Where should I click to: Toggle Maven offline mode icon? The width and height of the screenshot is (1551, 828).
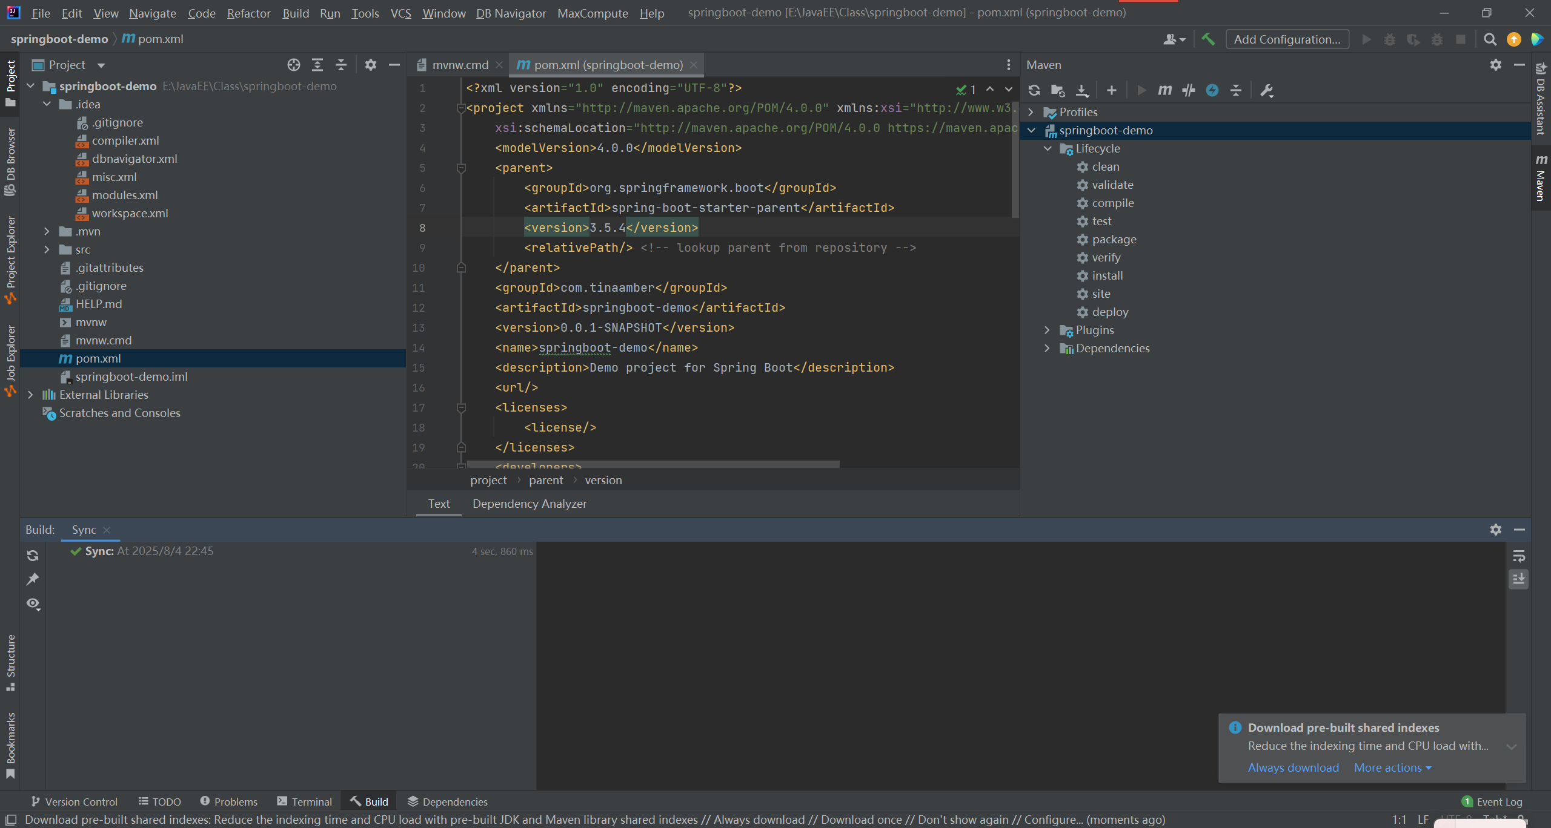tap(1212, 90)
